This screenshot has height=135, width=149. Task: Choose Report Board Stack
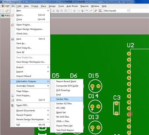click(x=67, y=81)
